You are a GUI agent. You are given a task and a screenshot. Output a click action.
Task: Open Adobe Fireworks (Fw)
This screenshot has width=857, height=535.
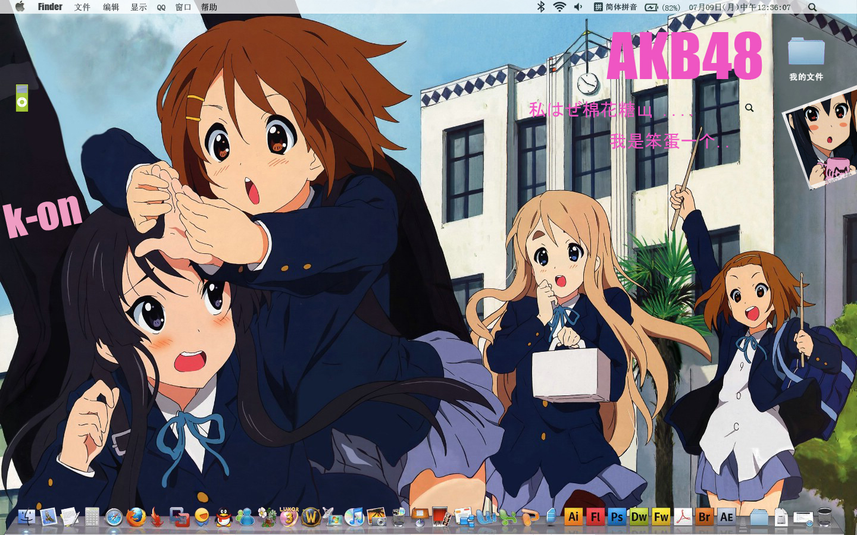coord(661,517)
